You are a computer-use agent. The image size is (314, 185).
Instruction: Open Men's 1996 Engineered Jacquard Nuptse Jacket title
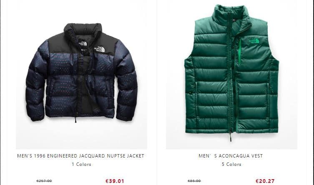pos(81,156)
